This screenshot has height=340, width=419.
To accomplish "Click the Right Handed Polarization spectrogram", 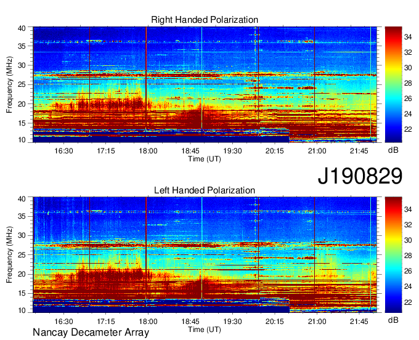I will click(205, 84).
